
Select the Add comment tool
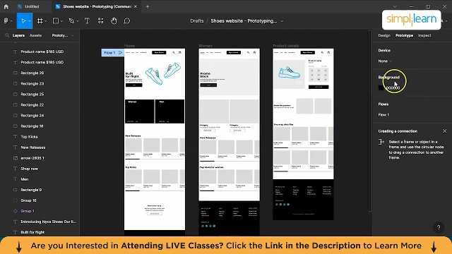[x=127, y=20]
